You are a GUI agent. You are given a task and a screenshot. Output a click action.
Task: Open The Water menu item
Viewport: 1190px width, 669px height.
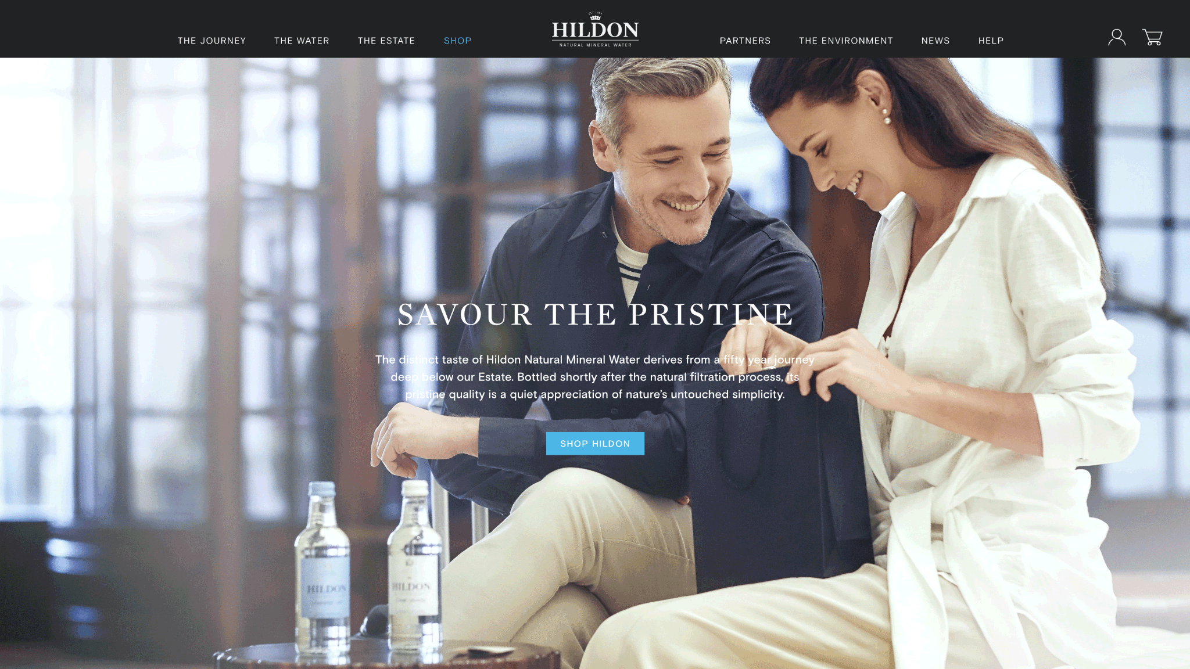(x=302, y=41)
